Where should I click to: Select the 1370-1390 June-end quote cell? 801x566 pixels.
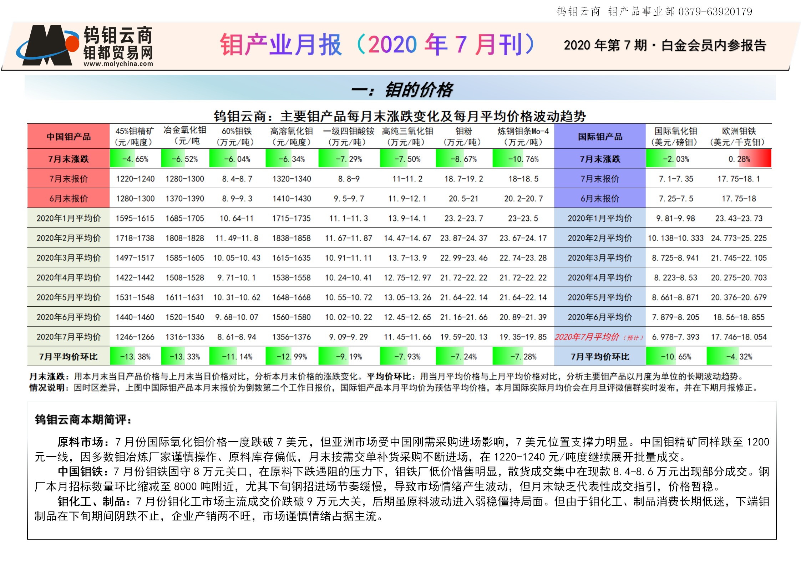pyautogui.click(x=185, y=199)
